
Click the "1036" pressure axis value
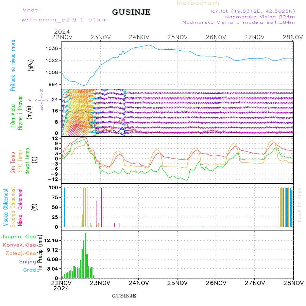pyautogui.click(x=52, y=48)
